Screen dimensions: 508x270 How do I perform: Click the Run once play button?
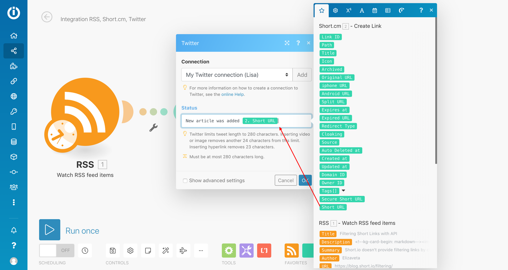[50, 230]
